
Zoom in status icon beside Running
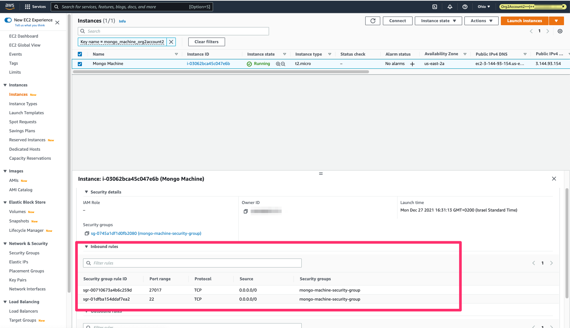[x=278, y=64]
